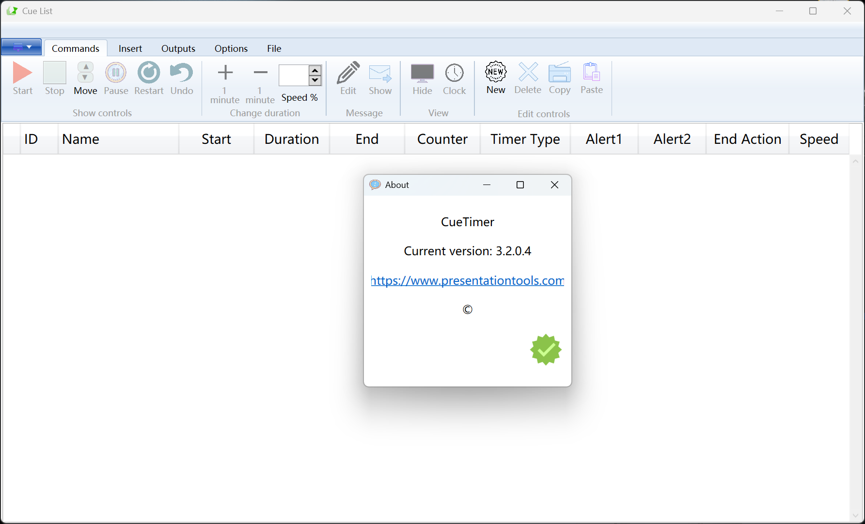Open the blue application menu dropdown
The width and height of the screenshot is (865, 524).
tap(21, 47)
